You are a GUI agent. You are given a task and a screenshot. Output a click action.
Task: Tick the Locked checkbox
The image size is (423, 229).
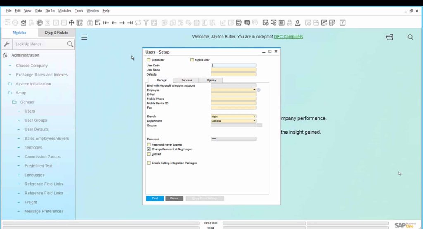pyautogui.click(x=149, y=154)
